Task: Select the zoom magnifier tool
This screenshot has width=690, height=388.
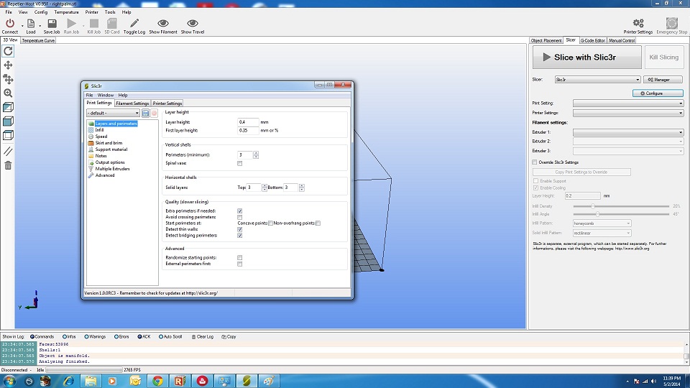Action: click(8, 93)
